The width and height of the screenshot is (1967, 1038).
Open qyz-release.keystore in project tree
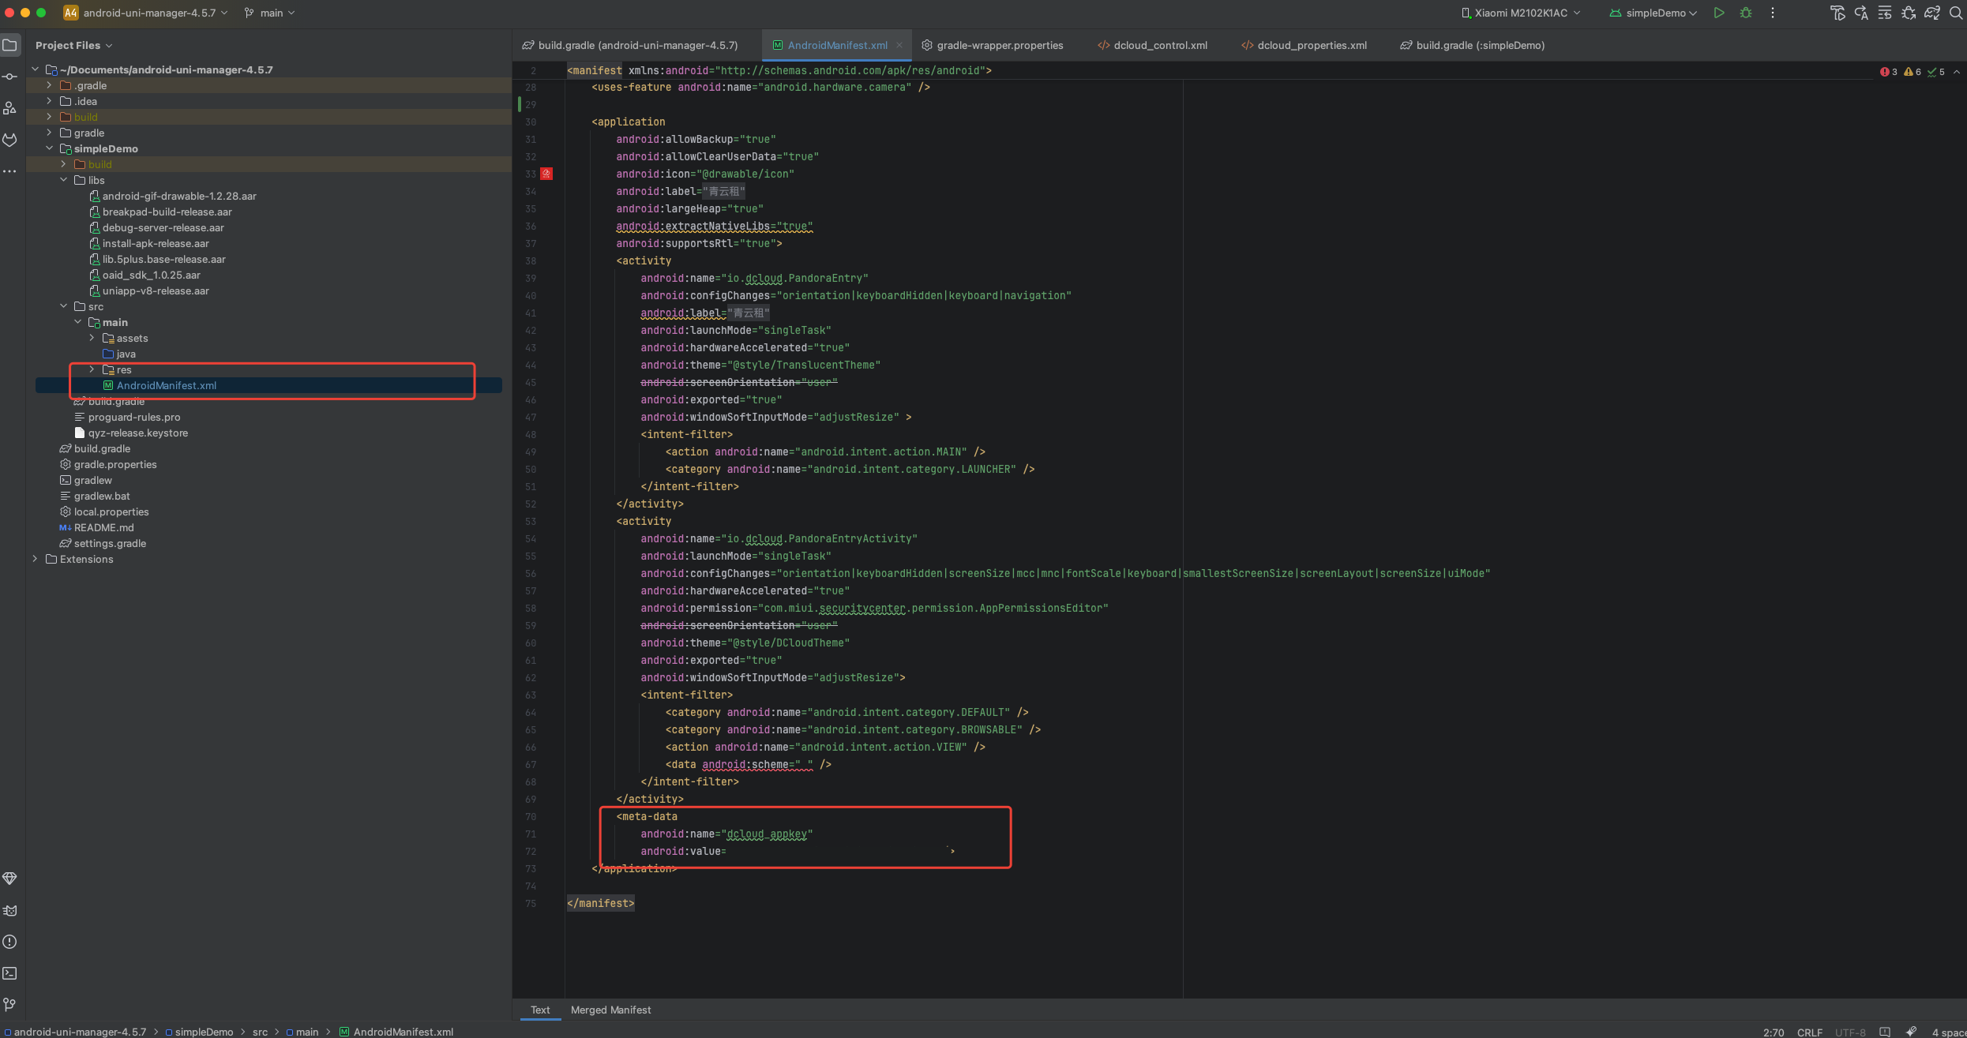pos(137,433)
